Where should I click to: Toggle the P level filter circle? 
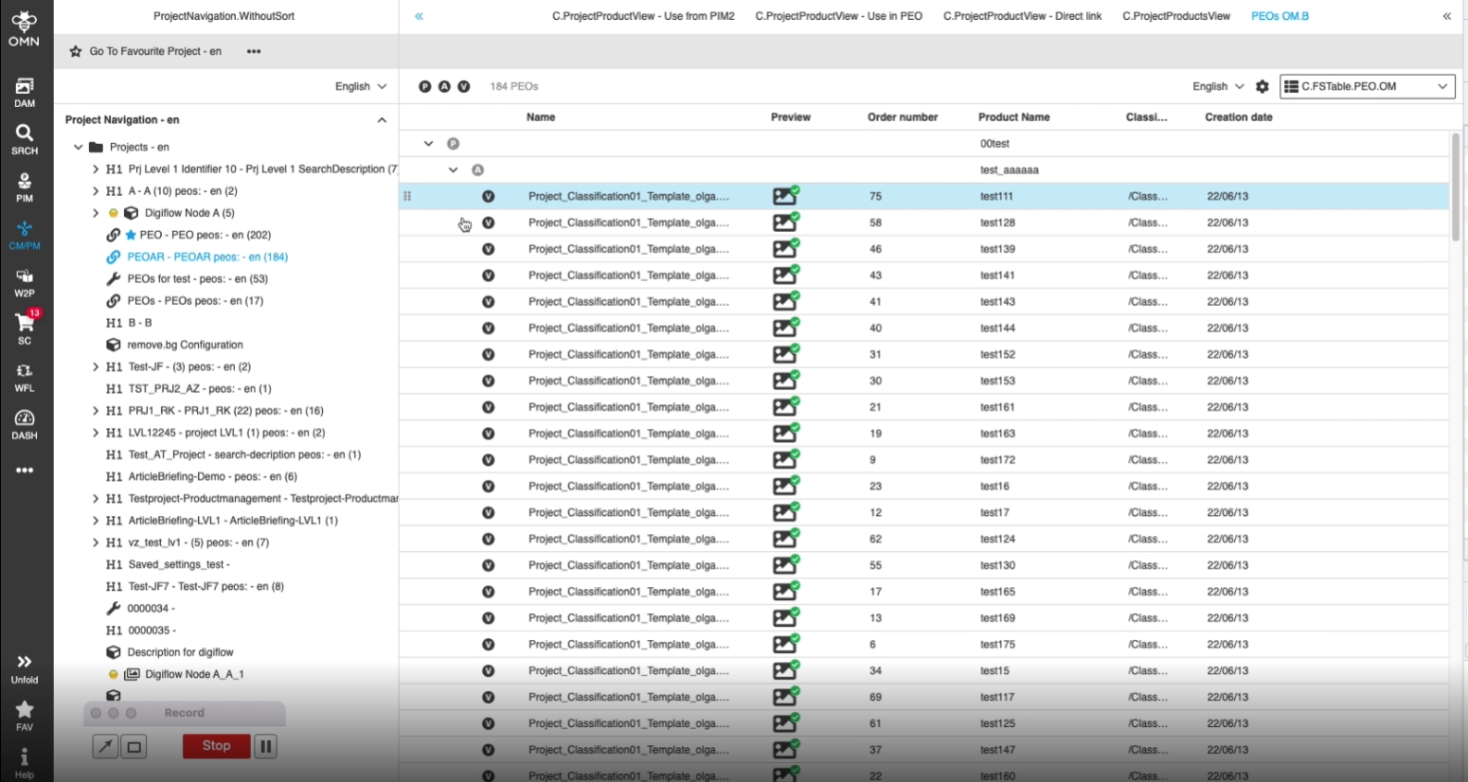(425, 86)
